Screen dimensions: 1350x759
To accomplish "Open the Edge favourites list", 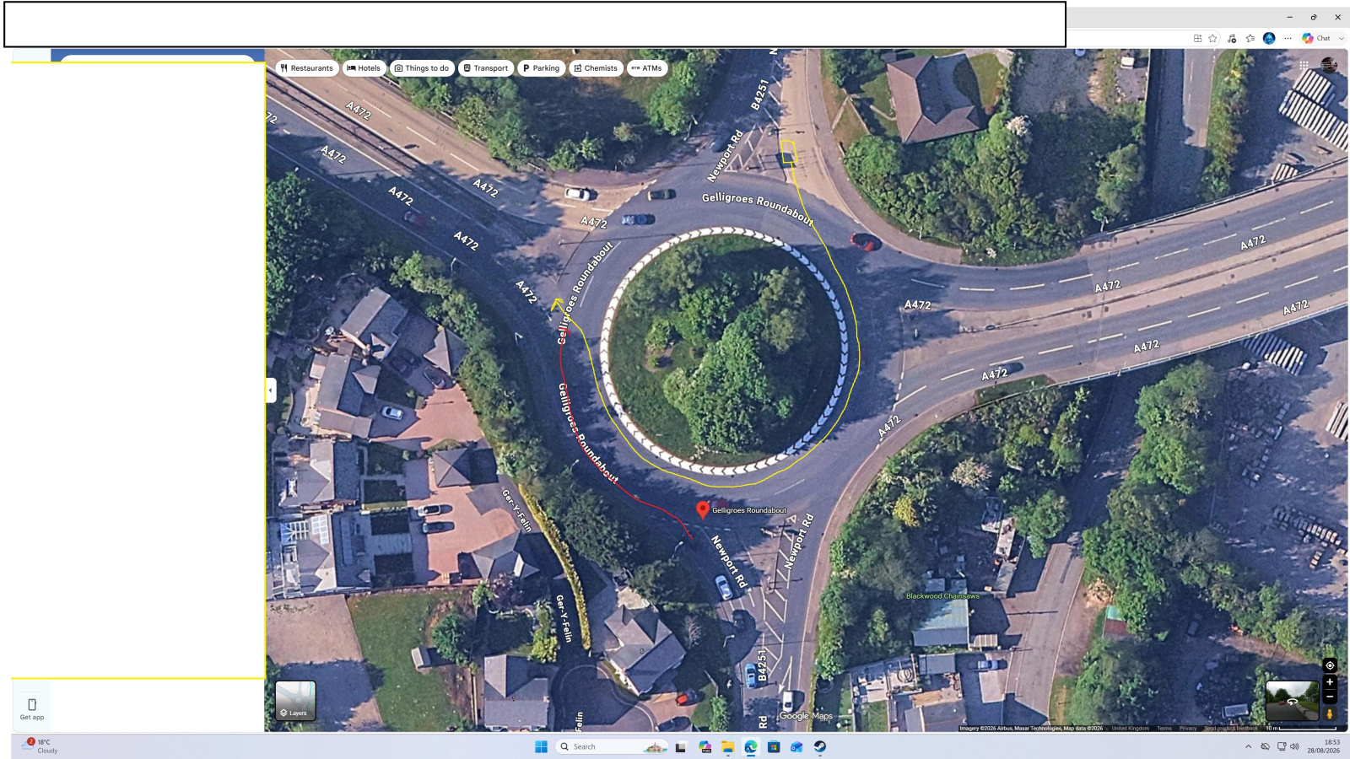I will pyautogui.click(x=1250, y=38).
